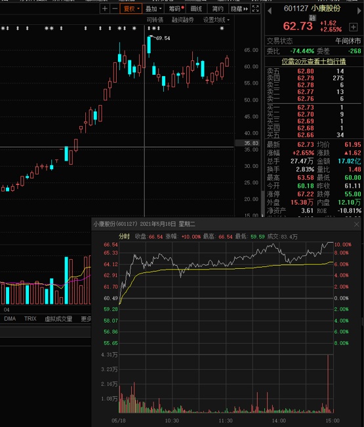The width and height of the screenshot is (364, 427).
Task: Toggle fullscreen chart view icon
Action: (x=255, y=9)
